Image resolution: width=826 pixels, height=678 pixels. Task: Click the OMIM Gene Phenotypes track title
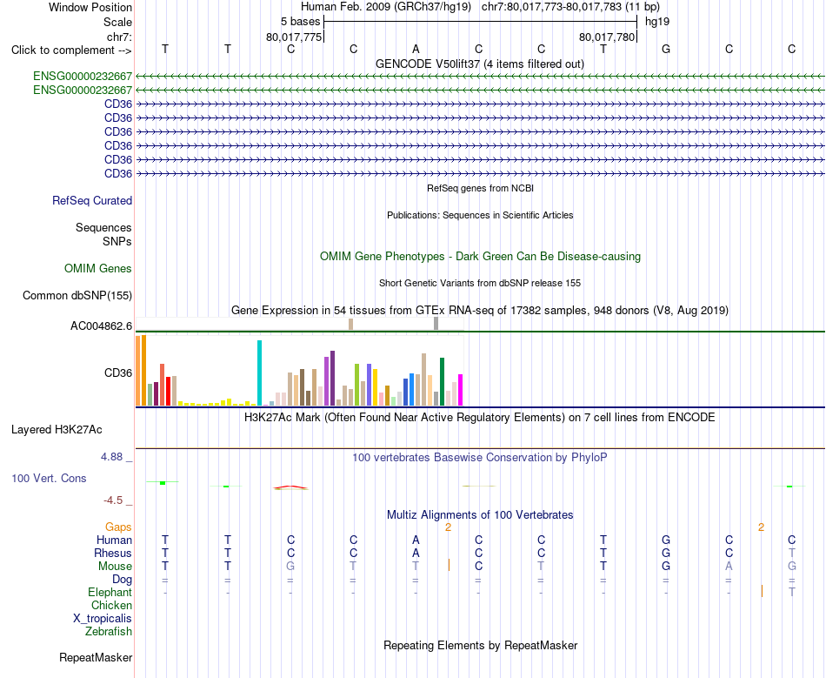point(481,256)
